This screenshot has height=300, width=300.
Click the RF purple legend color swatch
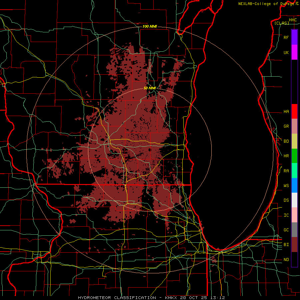[294, 37]
